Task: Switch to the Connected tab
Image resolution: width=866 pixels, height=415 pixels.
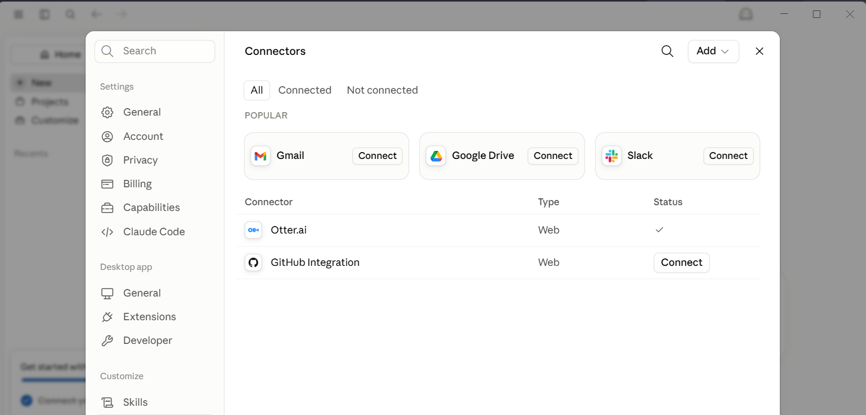Action: (x=305, y=90)
